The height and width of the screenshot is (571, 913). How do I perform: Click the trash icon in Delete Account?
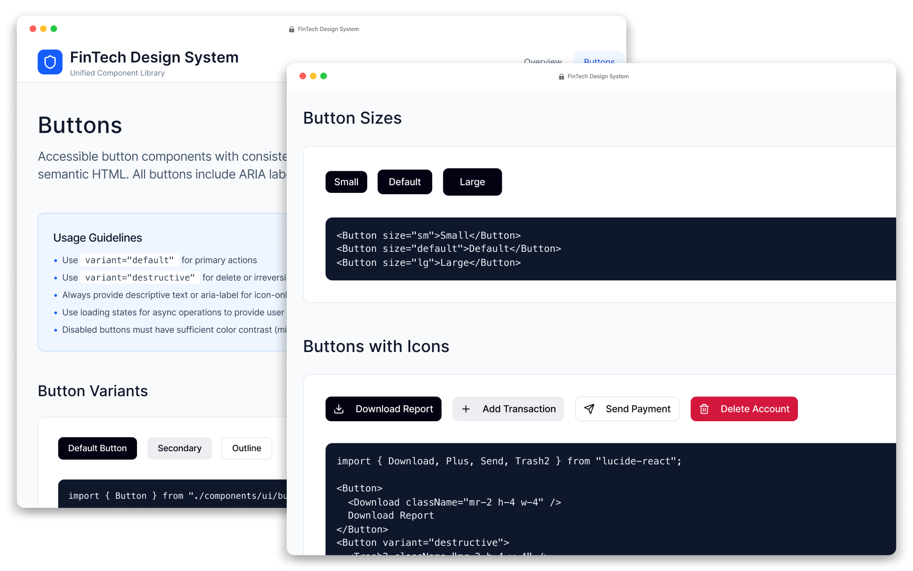tap(704, 409)
